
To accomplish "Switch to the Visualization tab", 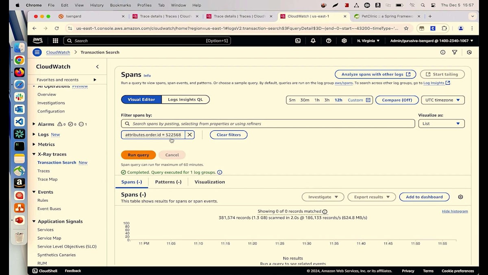I will click(209, 182).
